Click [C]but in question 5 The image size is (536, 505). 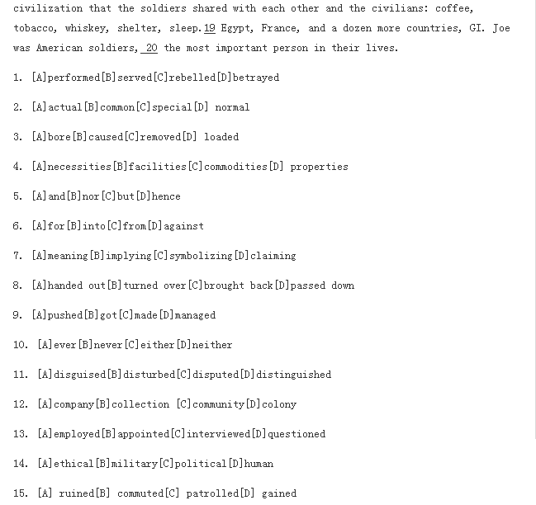click(x=118, y=196)
